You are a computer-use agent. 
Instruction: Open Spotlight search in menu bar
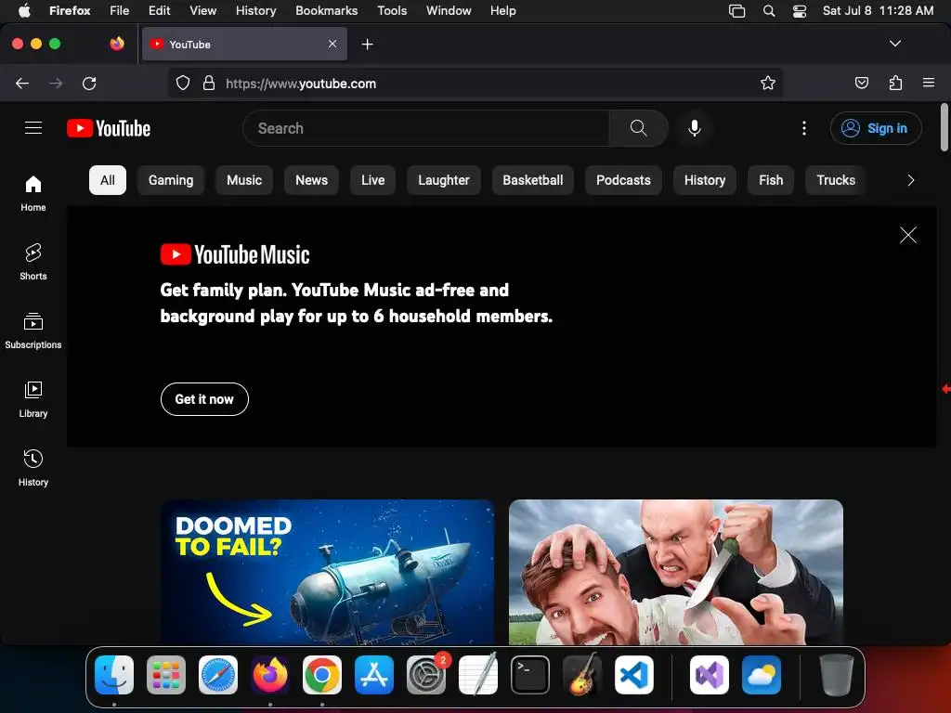tap(768, 11)
